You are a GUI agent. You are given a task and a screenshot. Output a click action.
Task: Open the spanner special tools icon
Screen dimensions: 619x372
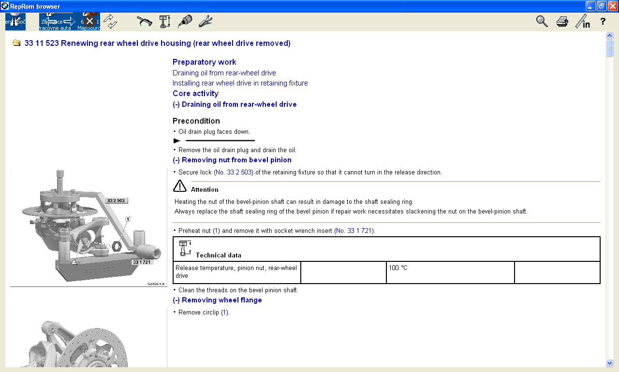coord(206,21)
